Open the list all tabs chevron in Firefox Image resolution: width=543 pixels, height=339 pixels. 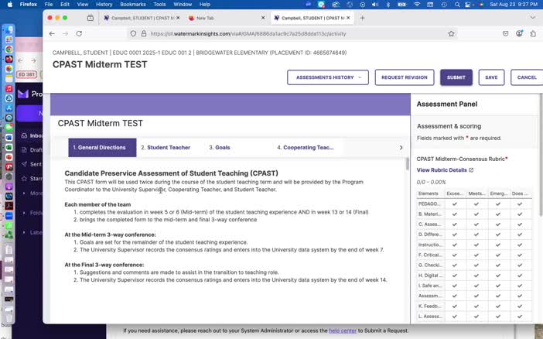coord(533,18)
